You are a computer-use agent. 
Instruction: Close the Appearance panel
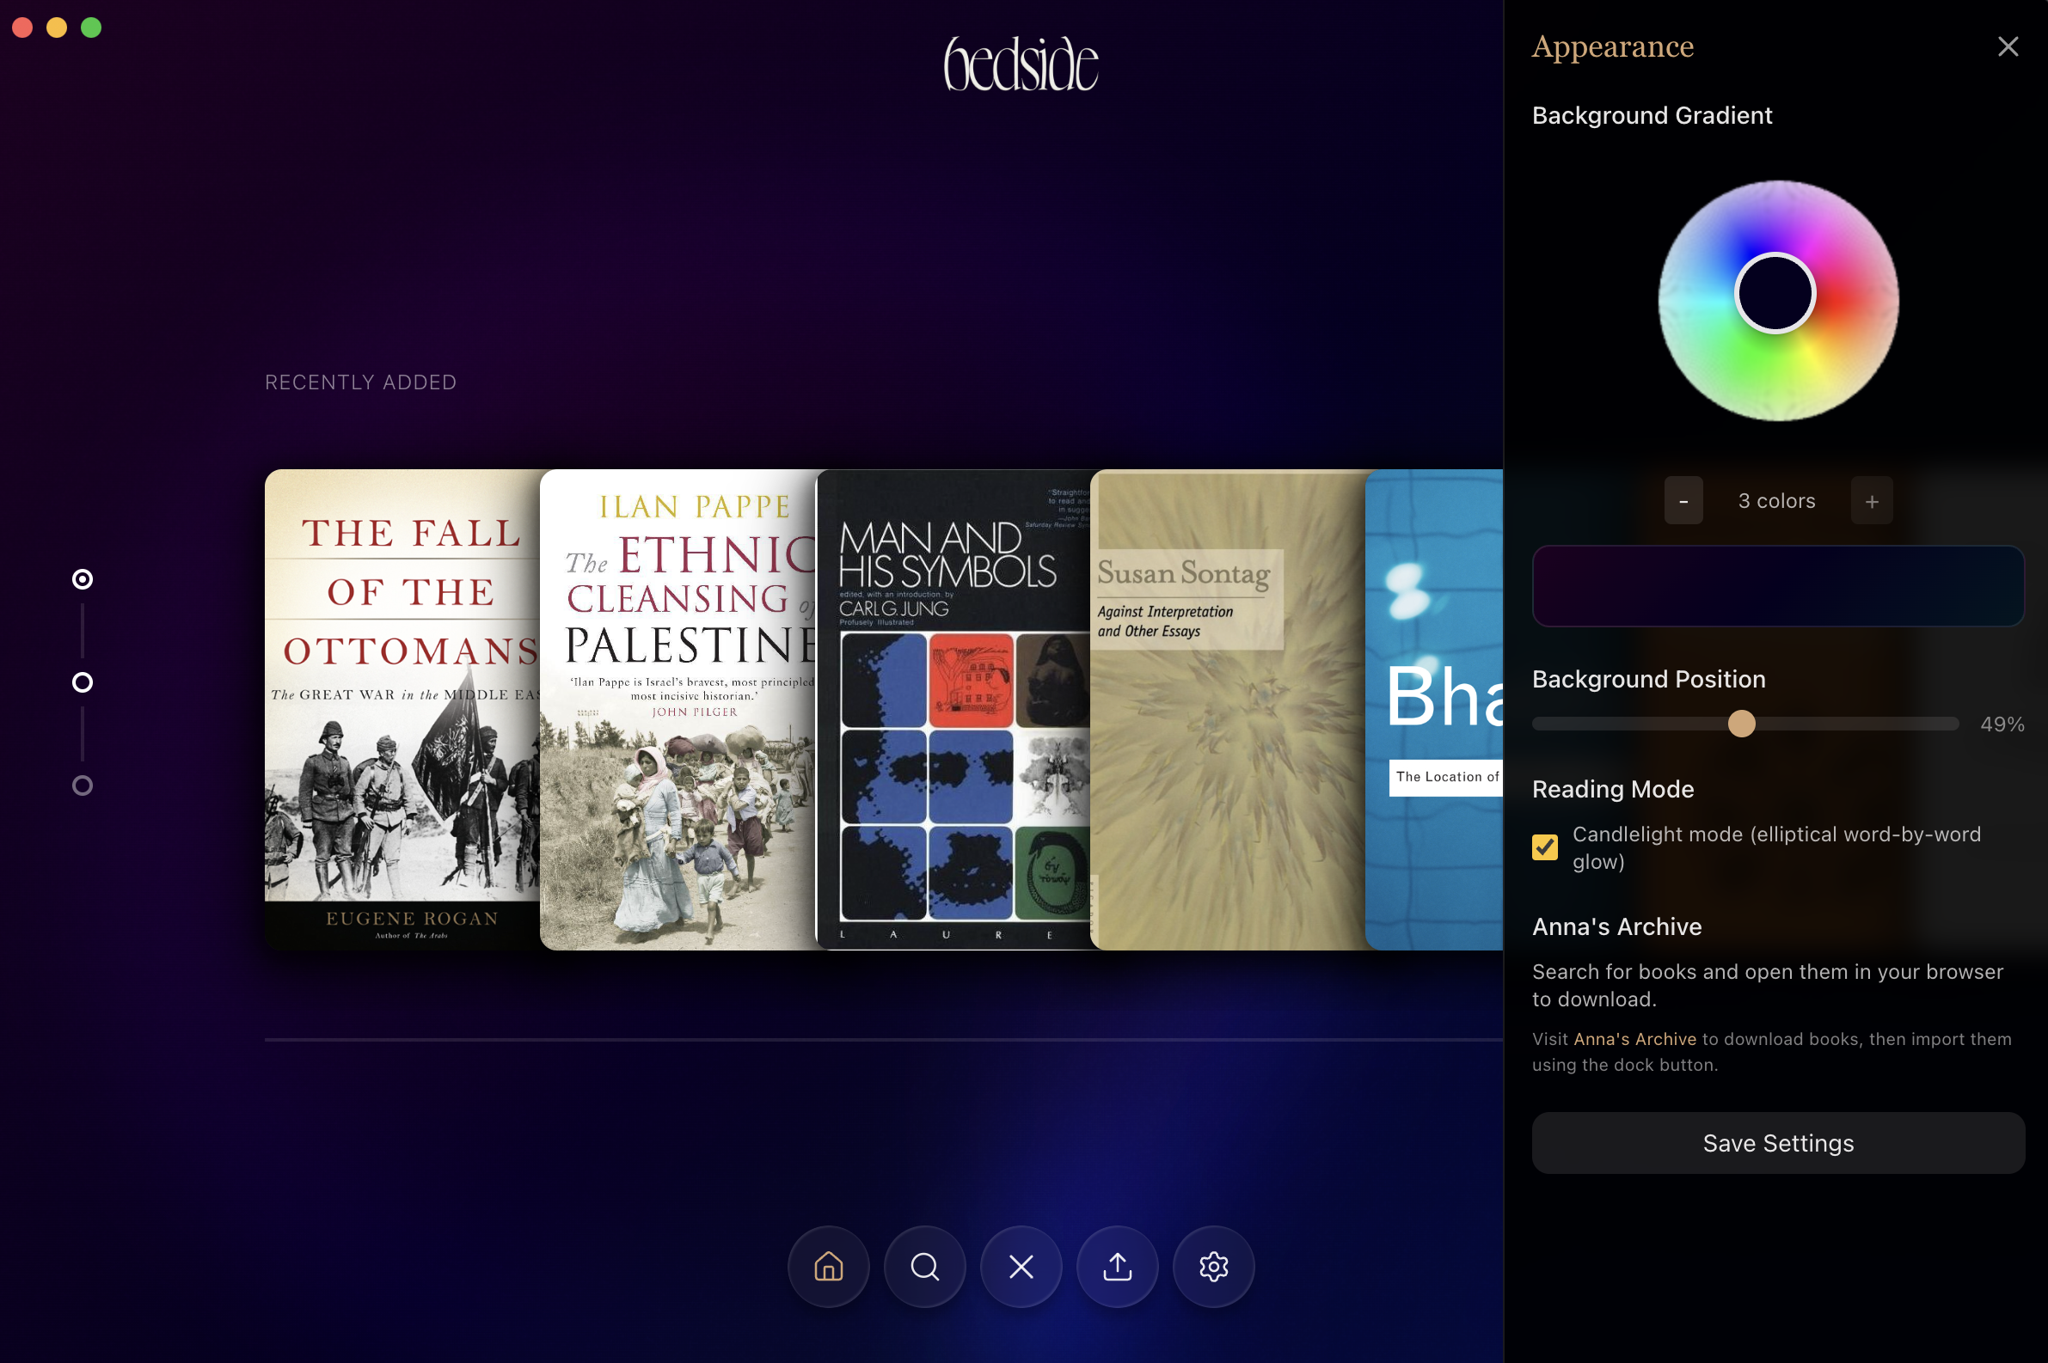click(2008, 46)
